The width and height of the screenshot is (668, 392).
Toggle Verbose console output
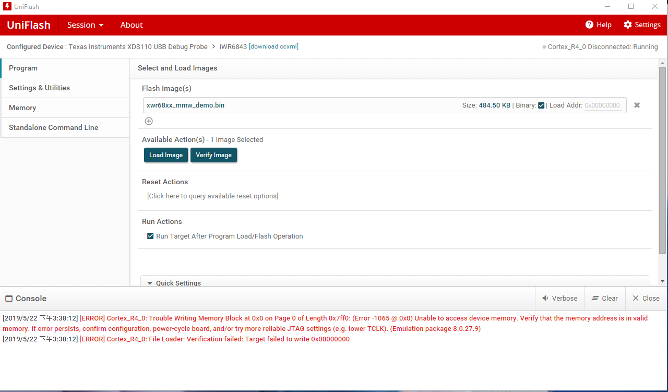tap(559, 298)
